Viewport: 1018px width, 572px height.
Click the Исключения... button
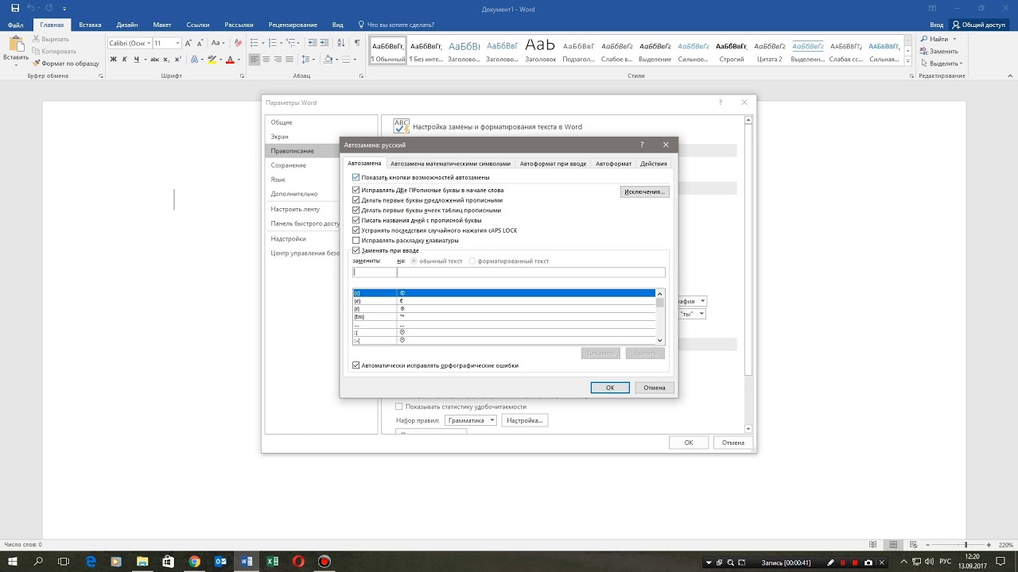point(644,192)
